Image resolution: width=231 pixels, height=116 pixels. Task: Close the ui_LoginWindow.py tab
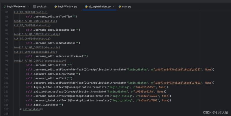pyautogui.click(x=113, y=6)
